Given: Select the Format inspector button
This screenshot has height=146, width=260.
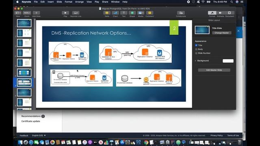Looking at the screenshot, I should tap(212, 13).
